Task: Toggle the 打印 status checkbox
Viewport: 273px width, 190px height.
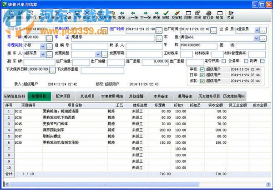Action: 202,75
